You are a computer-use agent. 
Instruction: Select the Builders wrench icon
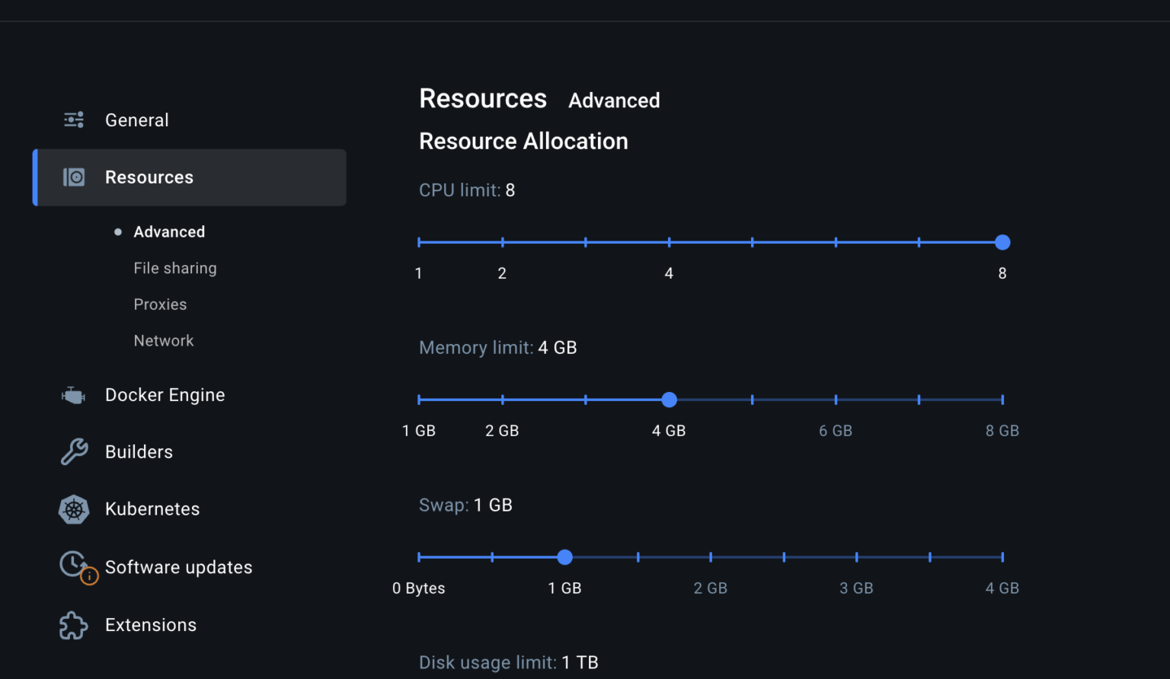(x=73, y=451)
